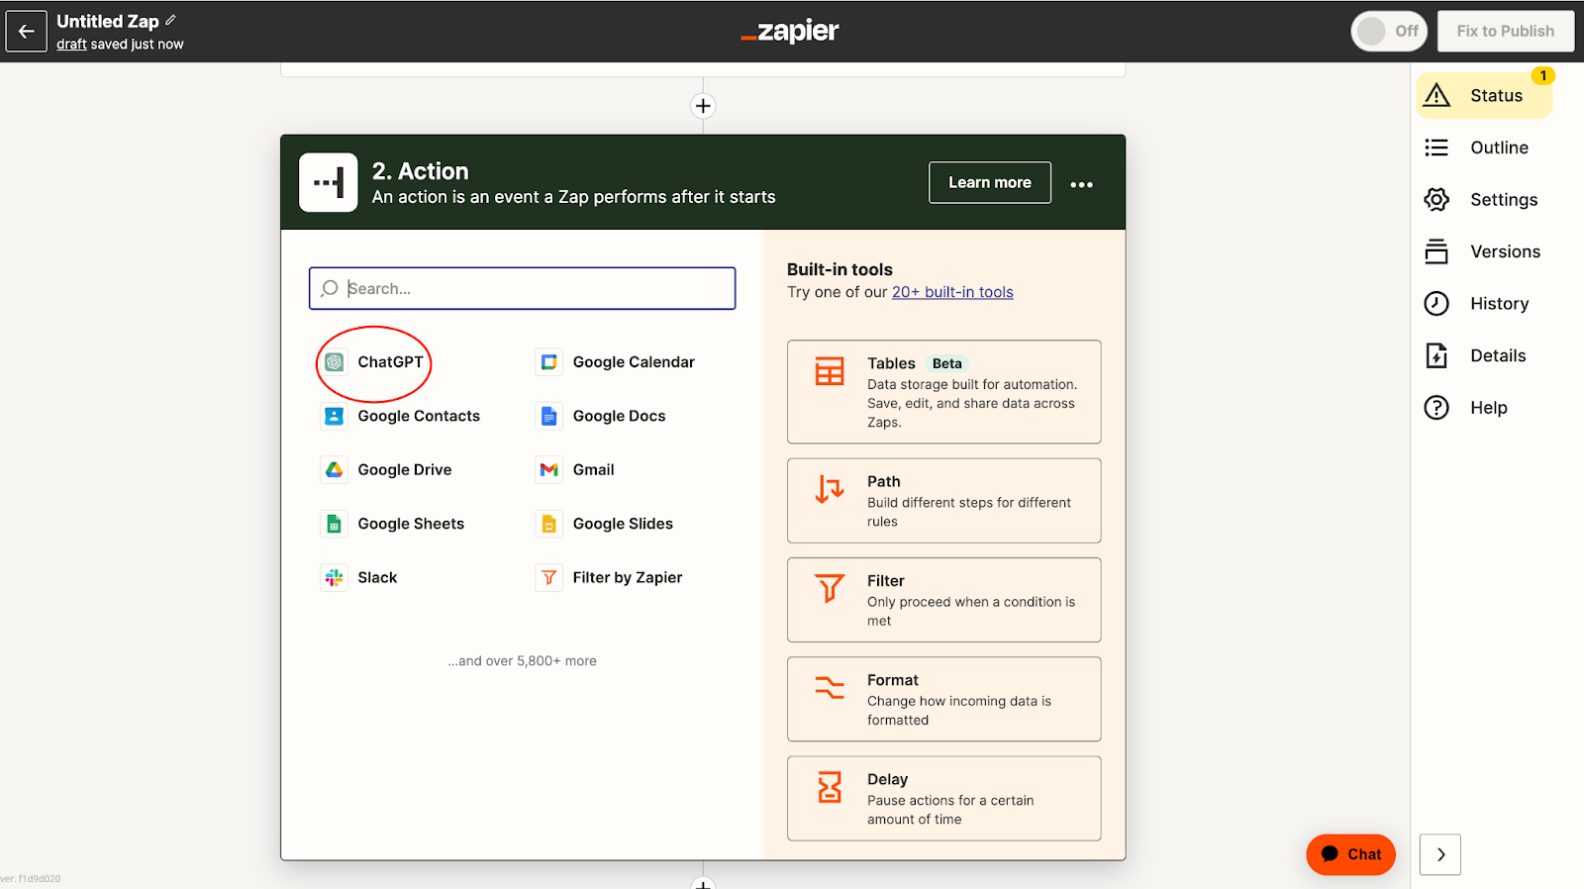Image resolution: width=1584 pixels, height=889 pixels.
Task: Add a step with the upper plus button
Action: pyautogui.click(x=703, y=106)
